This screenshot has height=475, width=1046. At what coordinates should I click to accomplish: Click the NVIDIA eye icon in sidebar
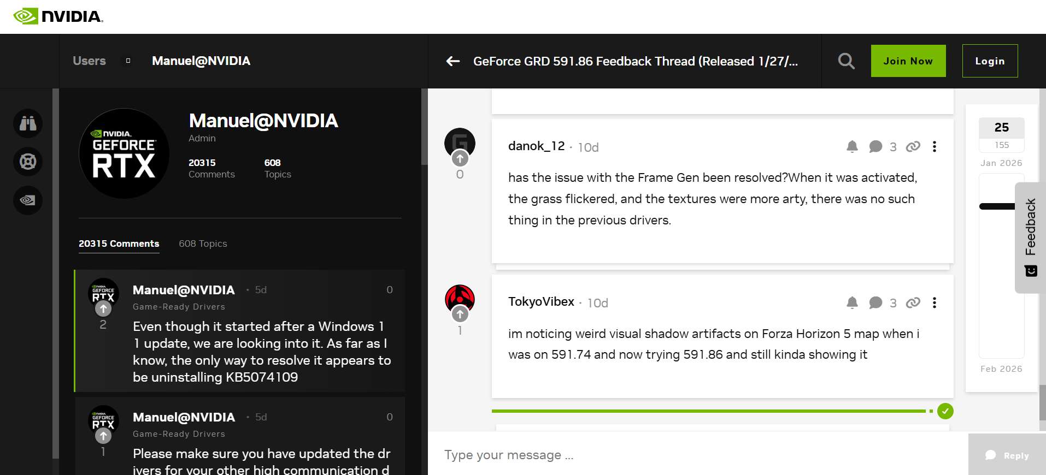pos(28,200)
